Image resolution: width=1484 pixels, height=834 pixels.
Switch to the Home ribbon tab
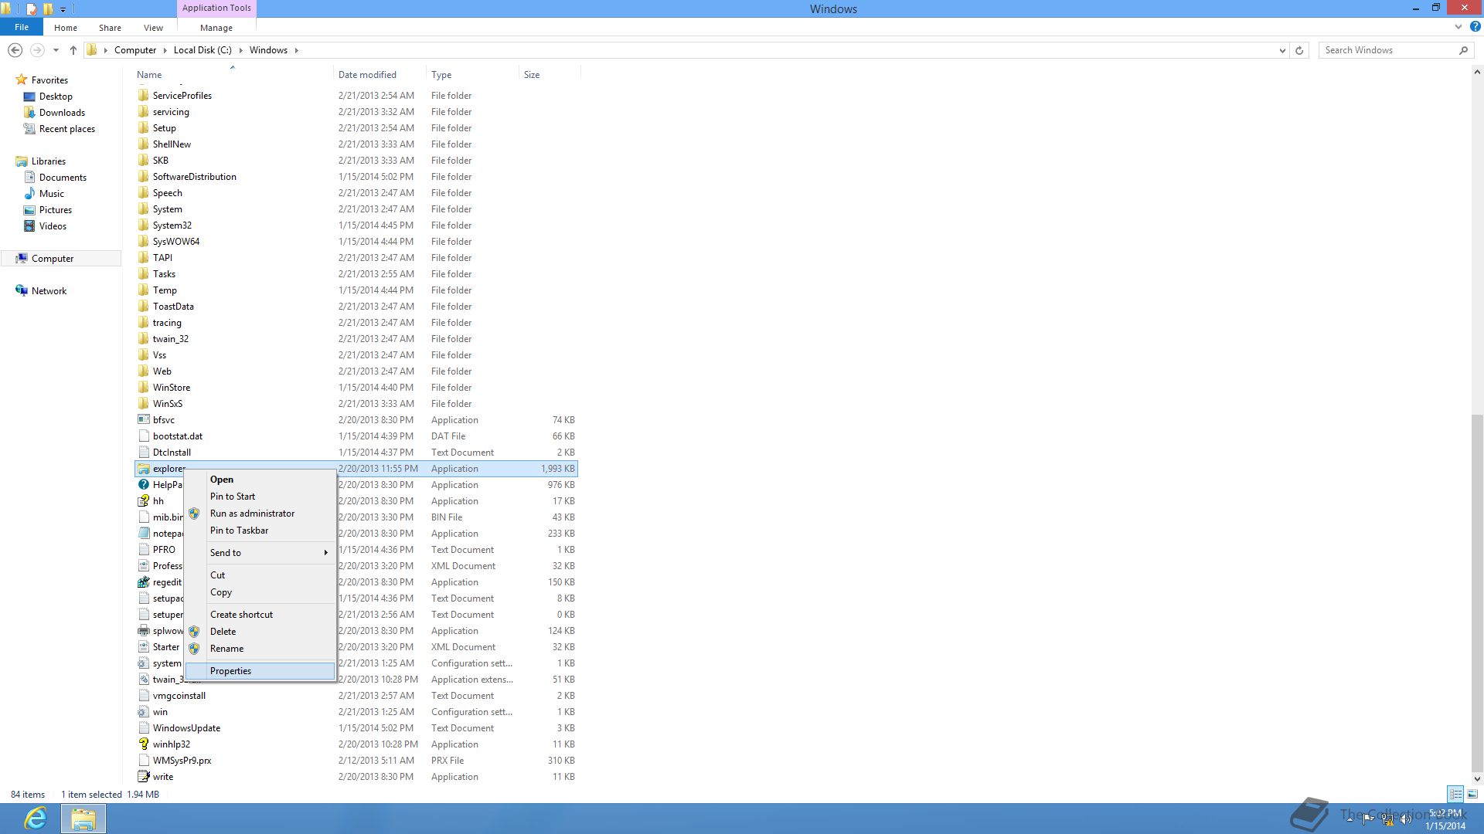click(66, 28)
